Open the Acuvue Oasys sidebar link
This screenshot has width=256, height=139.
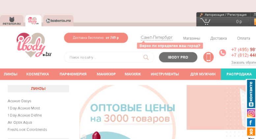coord(19,101)
